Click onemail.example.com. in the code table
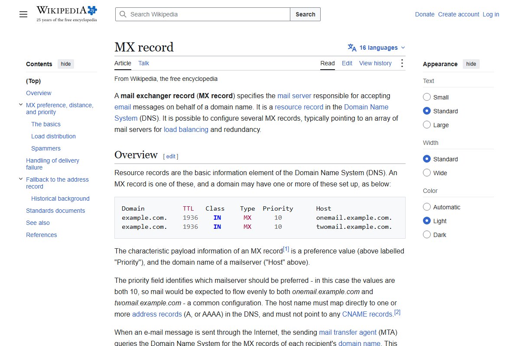The image size is (520, 346). click(354, 218)
